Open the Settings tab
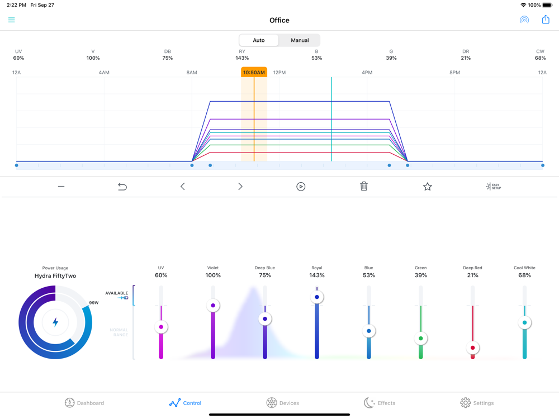The height and width of the screenshot is (419, 559). tap(477, 403)
